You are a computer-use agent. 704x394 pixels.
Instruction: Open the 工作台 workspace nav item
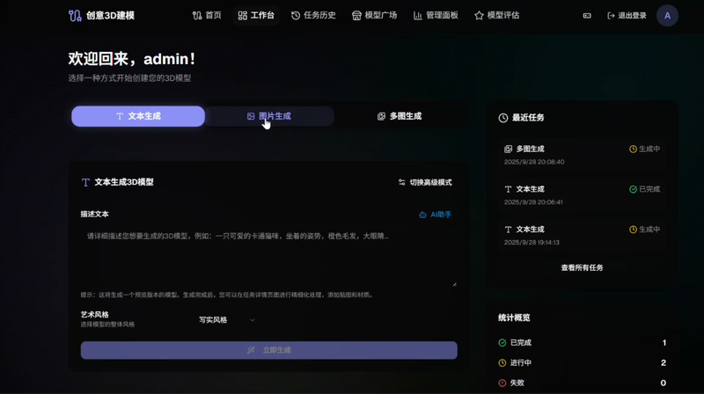[256, 16]
